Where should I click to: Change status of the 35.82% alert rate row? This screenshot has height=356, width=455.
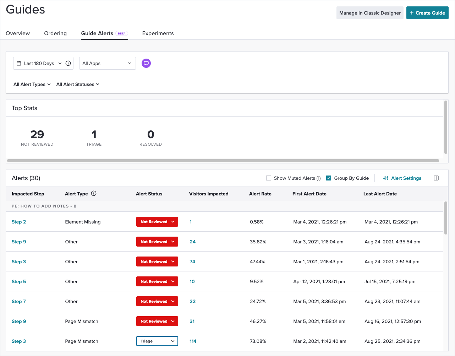click(157, 242)
